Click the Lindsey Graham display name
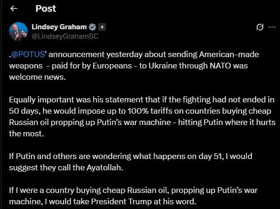This screenshot has width=280, height=209. [59, 27]
